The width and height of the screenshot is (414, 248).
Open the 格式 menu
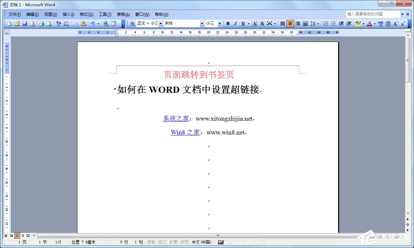tap(86, 14)
